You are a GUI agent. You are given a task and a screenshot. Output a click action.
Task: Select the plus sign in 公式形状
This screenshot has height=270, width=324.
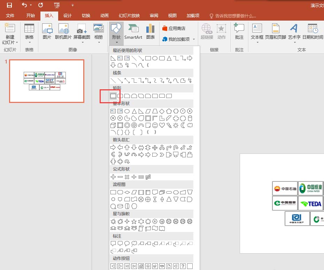(113, 177)
